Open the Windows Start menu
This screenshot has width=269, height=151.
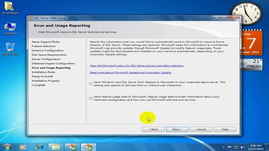click(7, 147)
